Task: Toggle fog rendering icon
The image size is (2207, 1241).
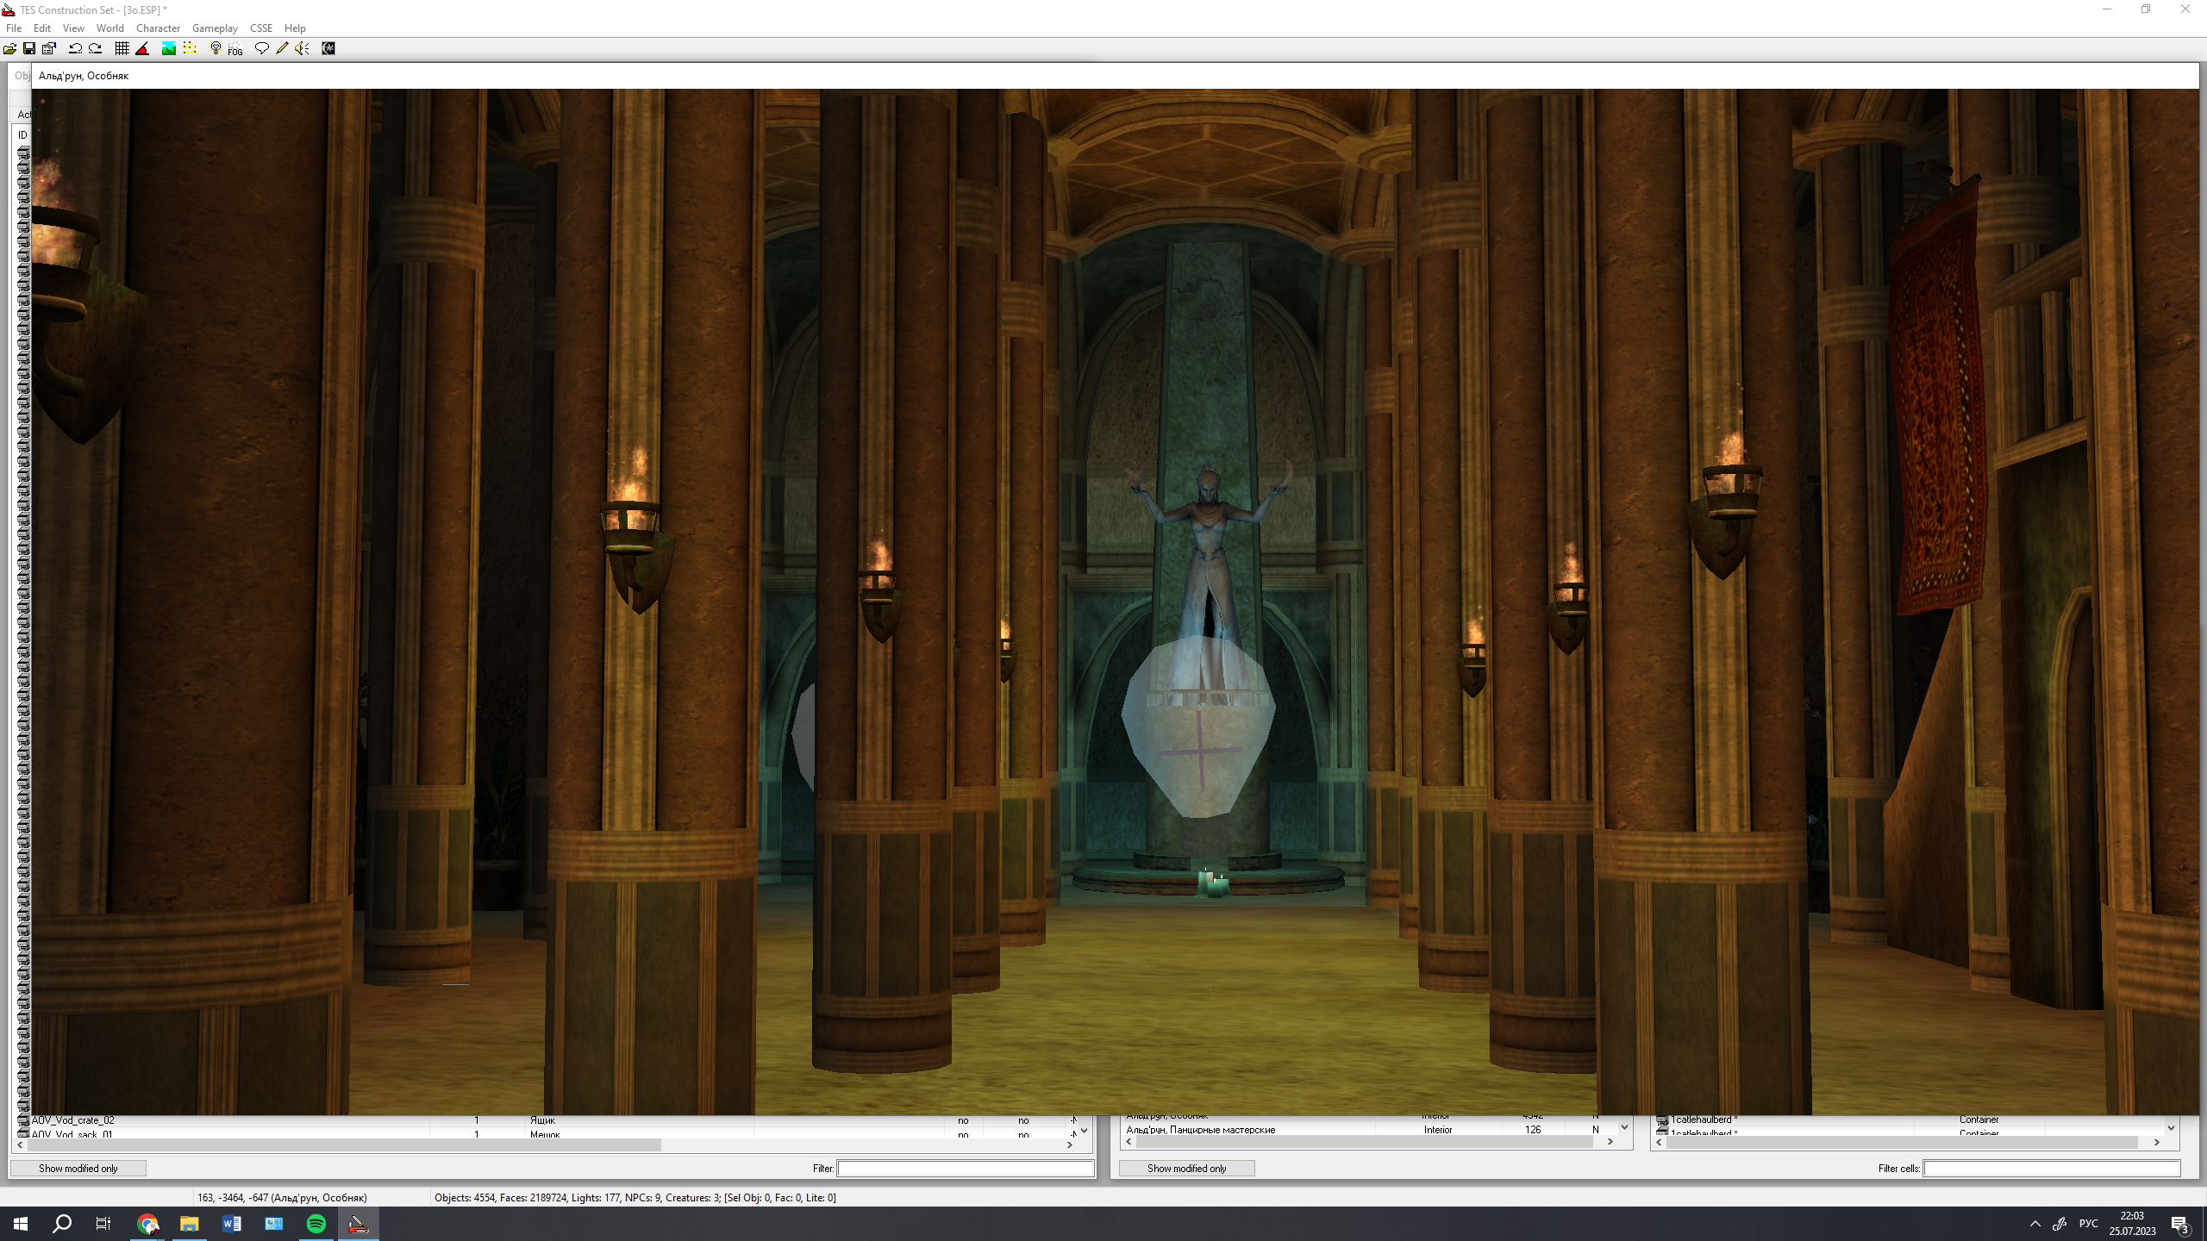Action: click(235, 49)
